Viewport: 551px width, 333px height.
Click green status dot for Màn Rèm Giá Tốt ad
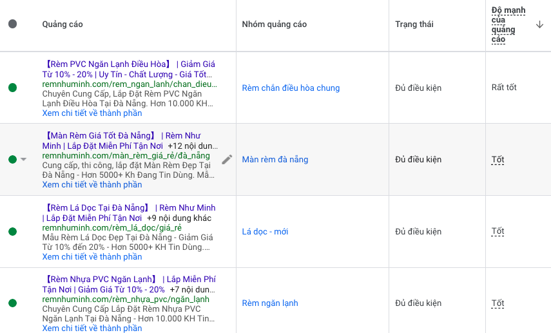[x=12, y=160]
